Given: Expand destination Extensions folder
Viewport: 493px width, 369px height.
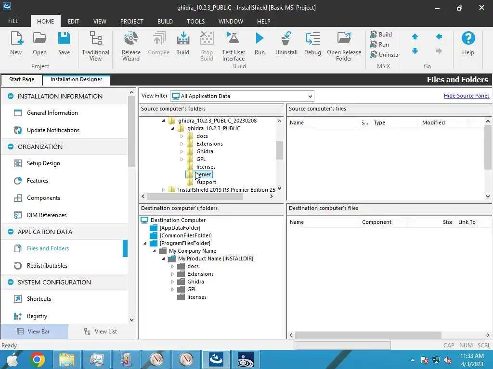Looking at the screenshot, I should 173,274.
